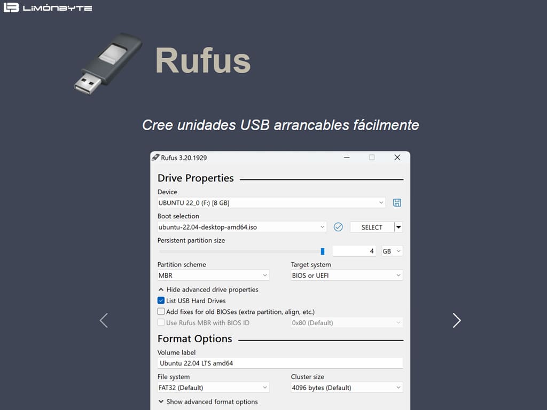Open the Cluster size dropdown
Screen dimensions: 547x410
[x=347, y=388]
